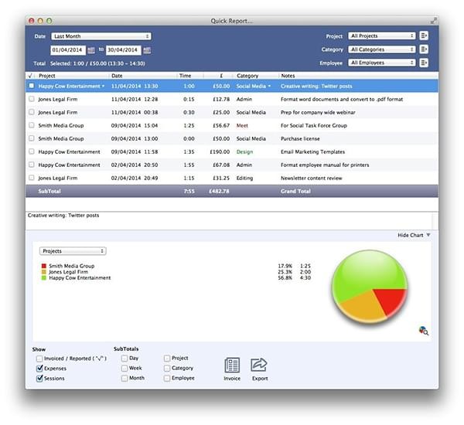Open the All Categories dropdown
Viewport: 464px width, 425px height.
pyautogui.click(x=382, y=49)
